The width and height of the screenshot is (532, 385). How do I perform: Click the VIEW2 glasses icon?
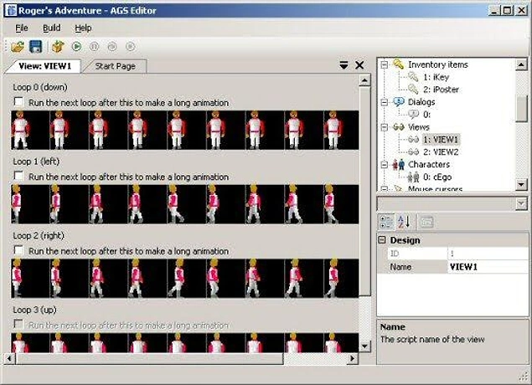coord(413,151)
